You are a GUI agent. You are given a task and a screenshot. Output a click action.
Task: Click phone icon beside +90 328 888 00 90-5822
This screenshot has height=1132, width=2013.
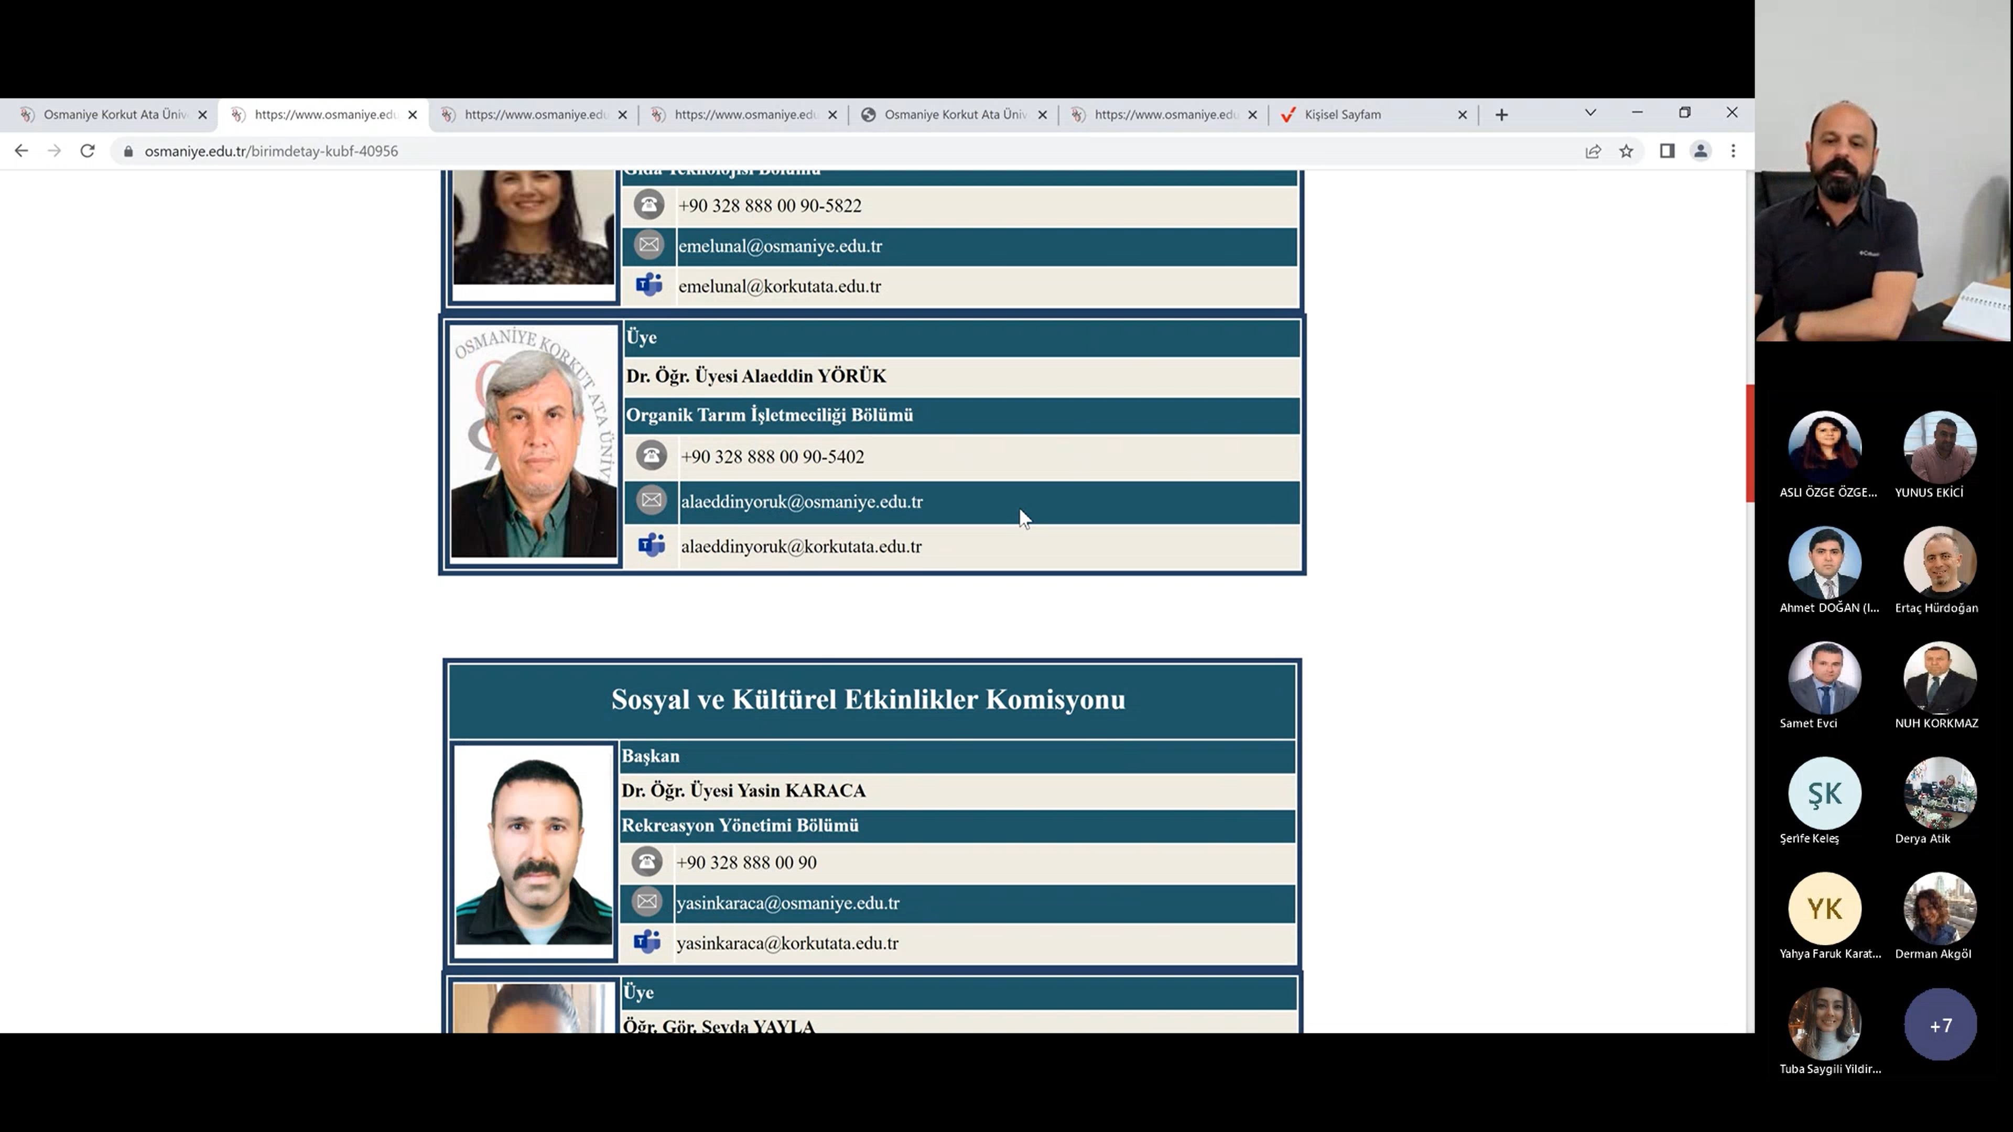tap(648, 205)
